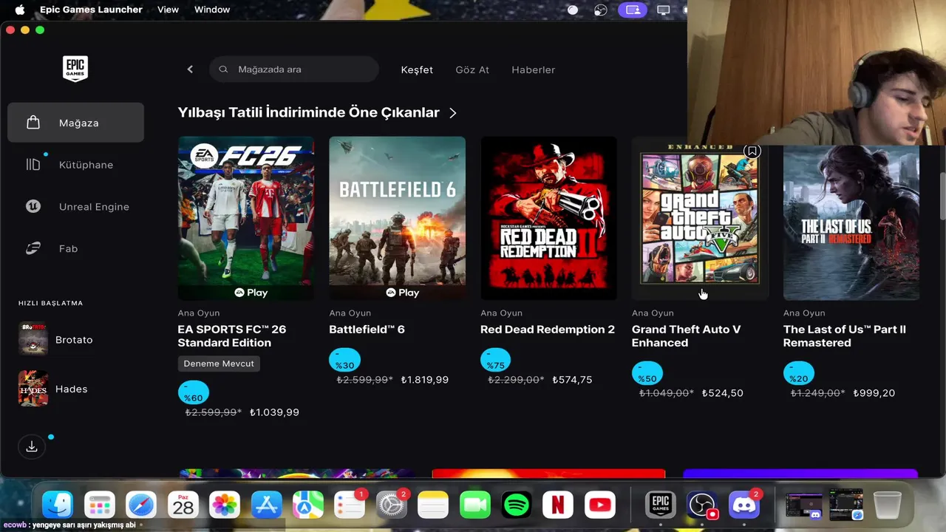Open the Mağaza store section

coord(75,123)
